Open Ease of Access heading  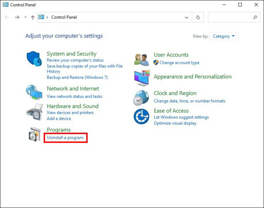pyautogui.click(x=171, y=111)
